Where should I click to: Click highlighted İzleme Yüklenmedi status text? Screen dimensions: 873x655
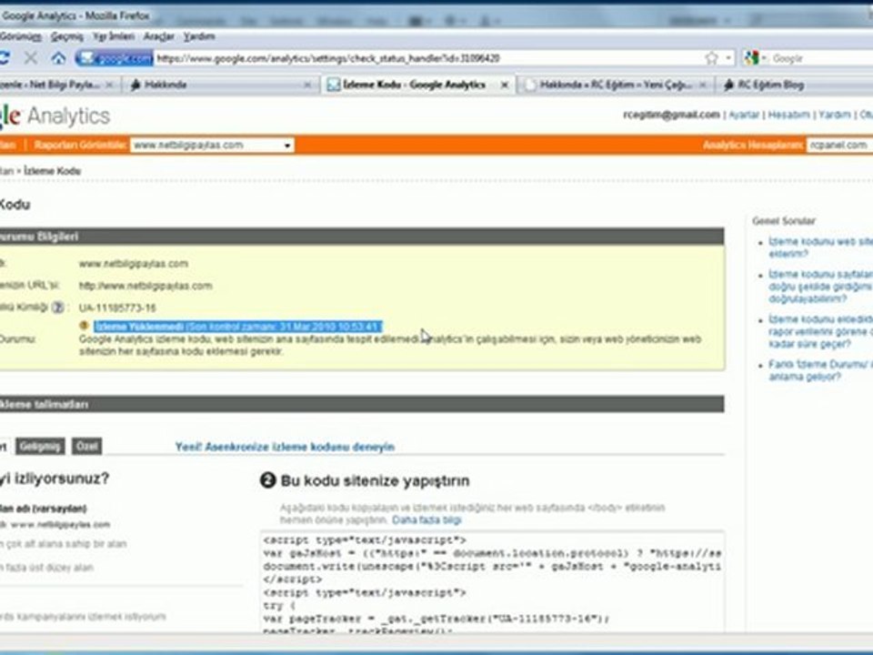click(238, 327)
